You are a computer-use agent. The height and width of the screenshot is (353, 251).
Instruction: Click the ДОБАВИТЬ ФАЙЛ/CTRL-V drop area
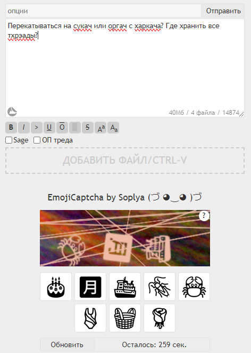(x=125, y=161)
